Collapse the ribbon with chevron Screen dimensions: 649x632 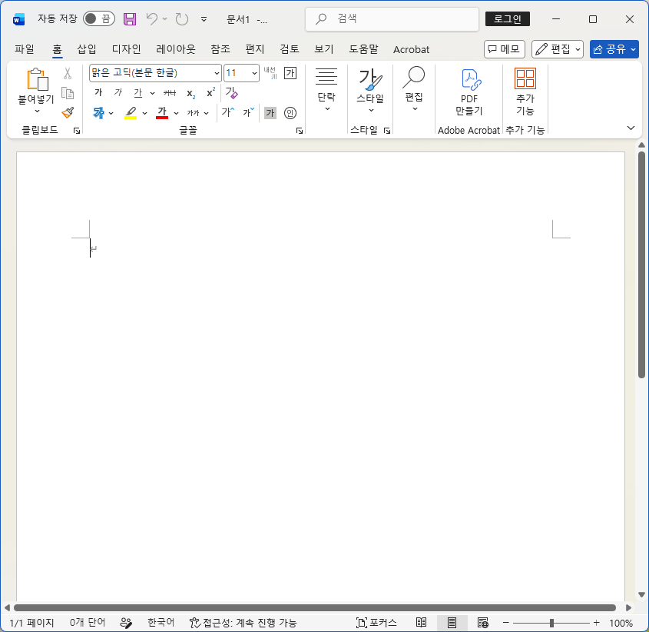(x=631, y=128)
